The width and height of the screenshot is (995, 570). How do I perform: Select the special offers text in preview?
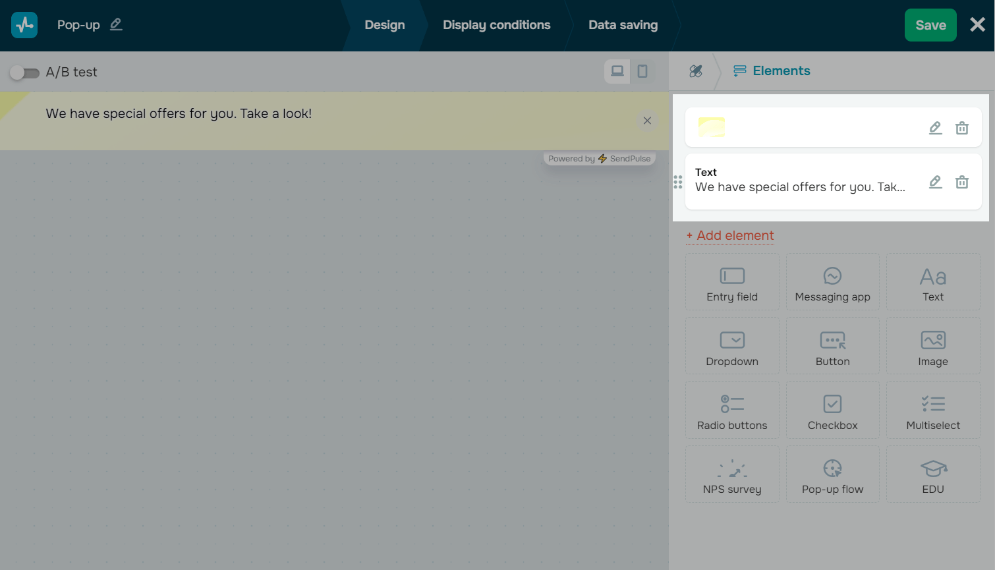(x=179, y=113)
